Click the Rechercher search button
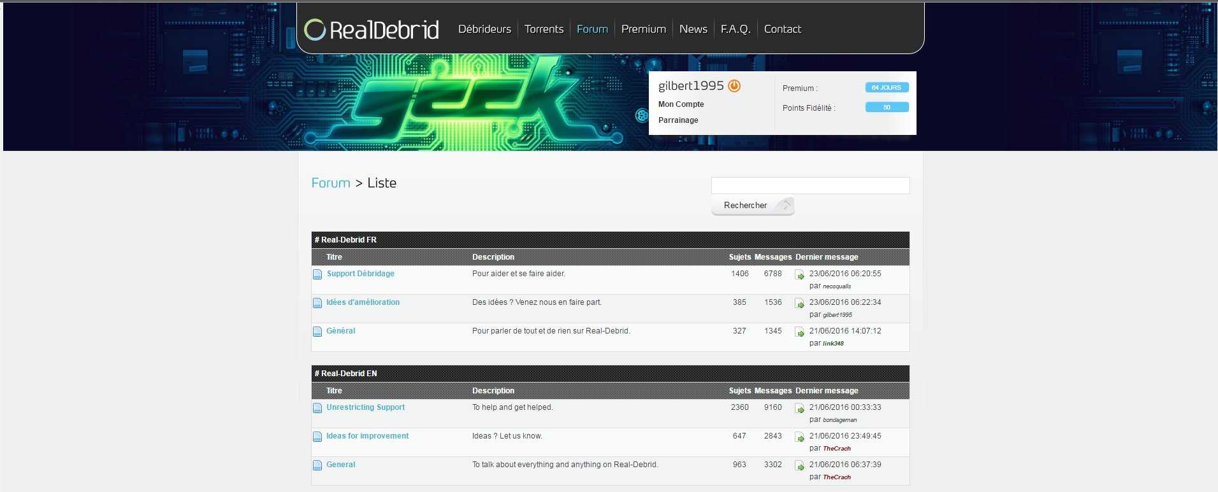This screenshot has width=1218, height=492. pyautogui.click(x=753, y=206)
